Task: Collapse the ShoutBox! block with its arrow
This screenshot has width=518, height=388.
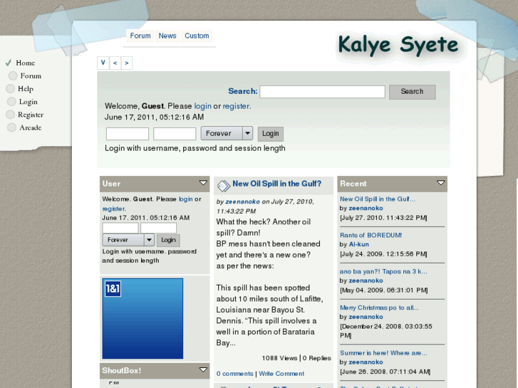Action: point(203,369)
